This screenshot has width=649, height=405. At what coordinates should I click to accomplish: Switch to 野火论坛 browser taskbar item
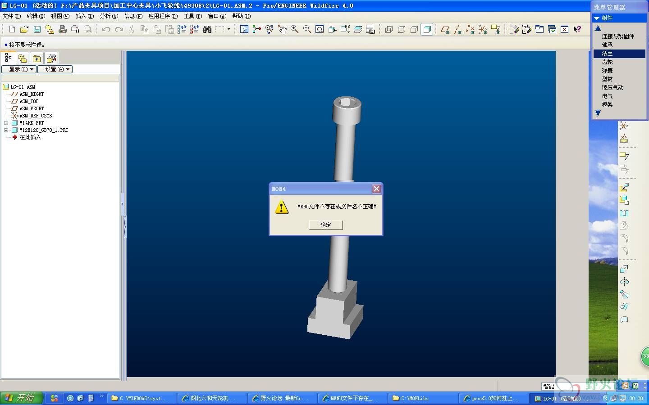click(x=283, y=398)
